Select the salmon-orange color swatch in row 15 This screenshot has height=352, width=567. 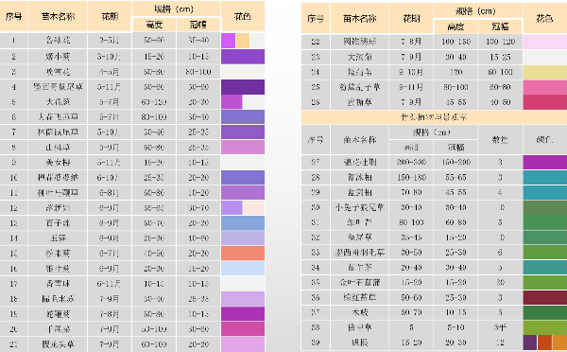(243, 254)
